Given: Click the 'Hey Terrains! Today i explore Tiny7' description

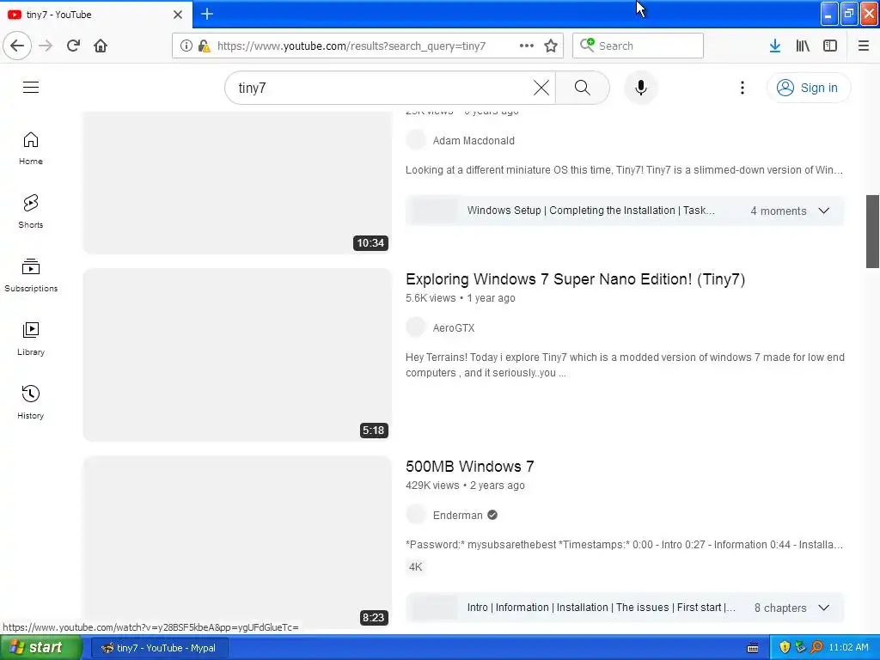Looking at the screenshot, I should pyautogui.click(x=625, y=364).
